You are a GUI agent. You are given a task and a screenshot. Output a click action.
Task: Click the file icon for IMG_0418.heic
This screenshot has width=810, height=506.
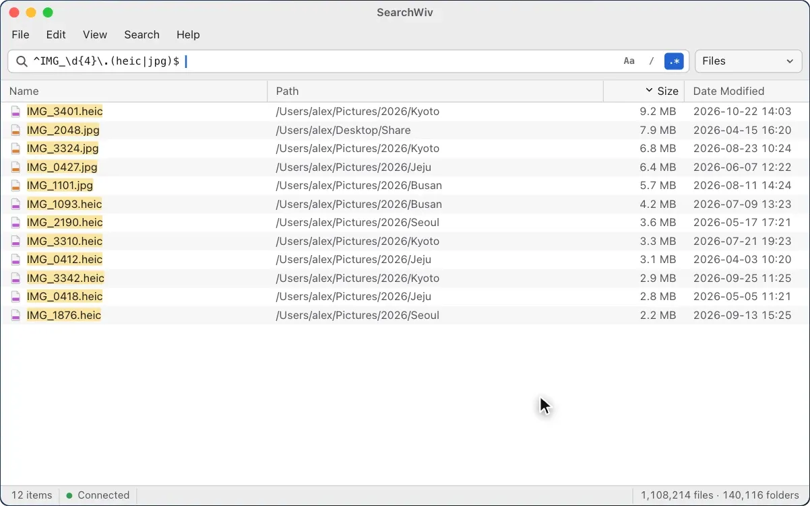15,297
